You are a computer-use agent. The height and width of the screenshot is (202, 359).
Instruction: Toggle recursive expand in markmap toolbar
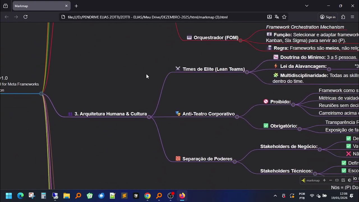coord(343,180)
